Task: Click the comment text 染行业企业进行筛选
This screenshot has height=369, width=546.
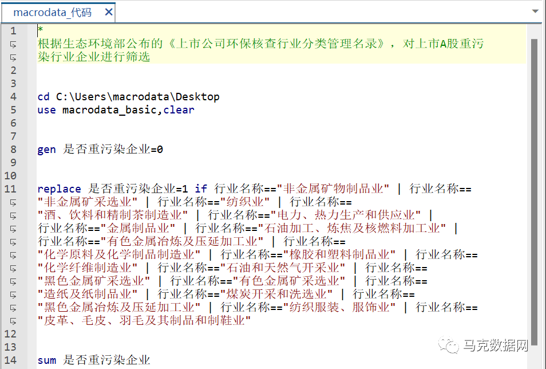Action: tap(94, 57)
